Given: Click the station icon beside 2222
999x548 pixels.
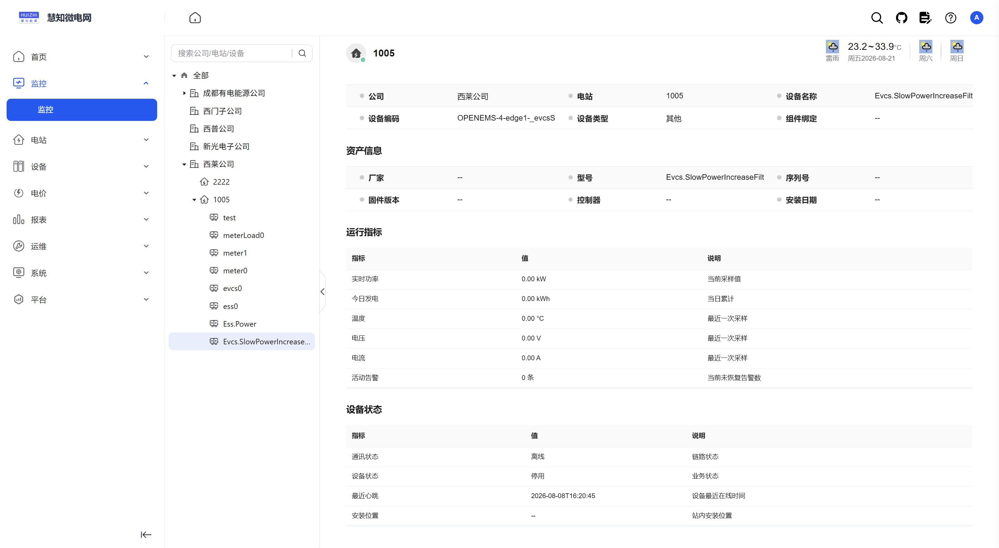Looking at the screenshot, I should (x=204, y=182).
